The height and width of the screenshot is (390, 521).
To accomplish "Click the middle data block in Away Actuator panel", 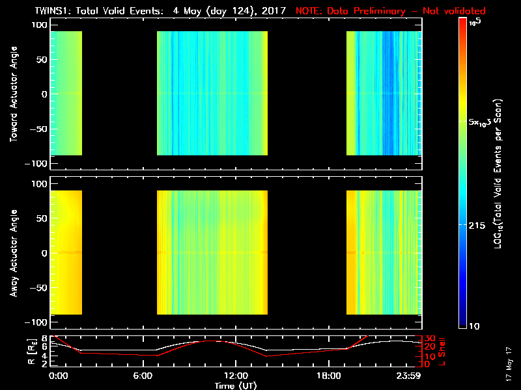I will click(x=212, y=252).
